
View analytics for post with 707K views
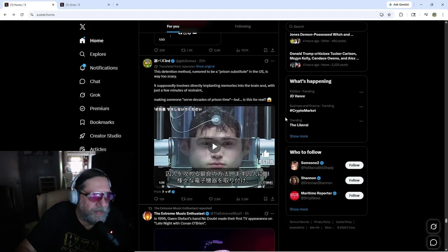pyautogui.click(x=242, y=50)
